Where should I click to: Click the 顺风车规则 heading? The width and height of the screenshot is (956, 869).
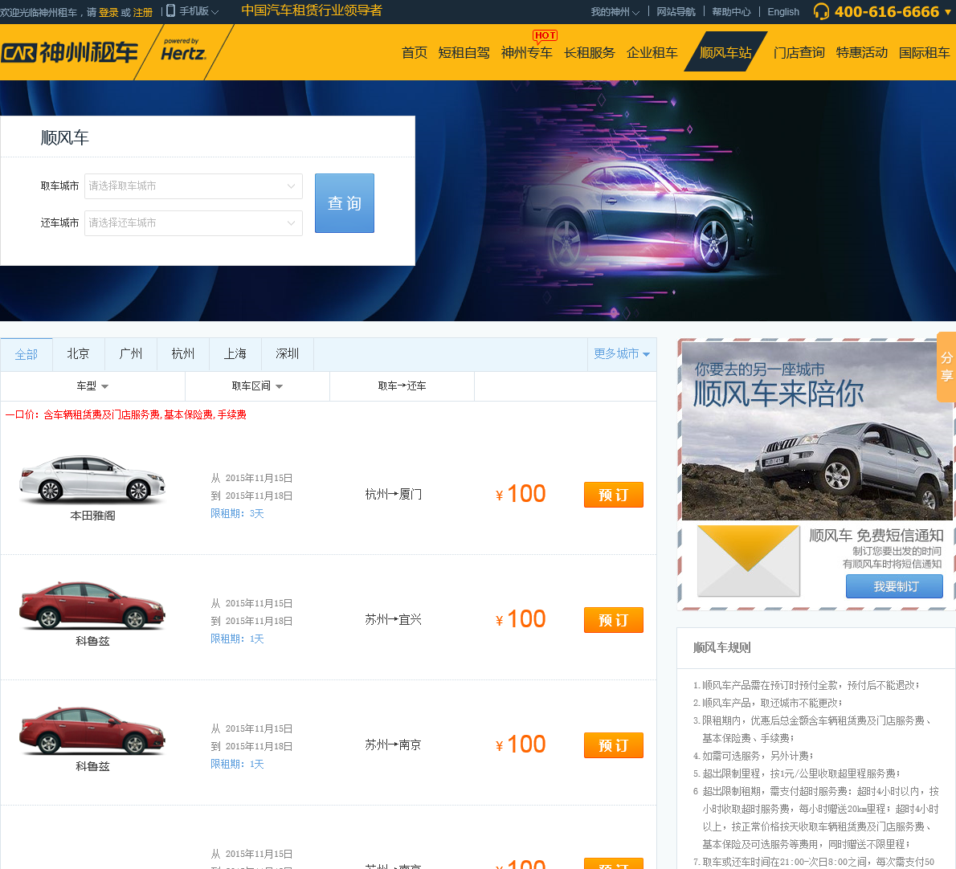tap(722, 648)
